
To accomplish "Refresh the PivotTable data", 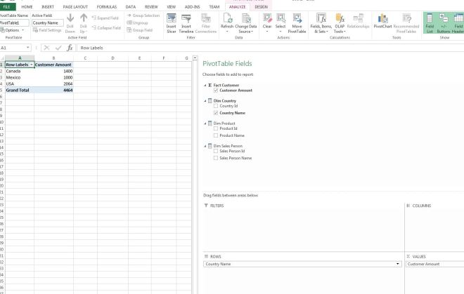I will 227,21.
